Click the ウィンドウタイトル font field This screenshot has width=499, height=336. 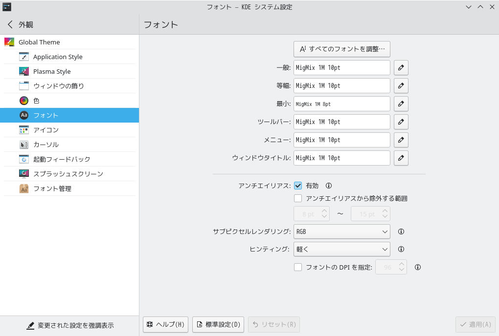pyautogui.click(x=342, y=158)
